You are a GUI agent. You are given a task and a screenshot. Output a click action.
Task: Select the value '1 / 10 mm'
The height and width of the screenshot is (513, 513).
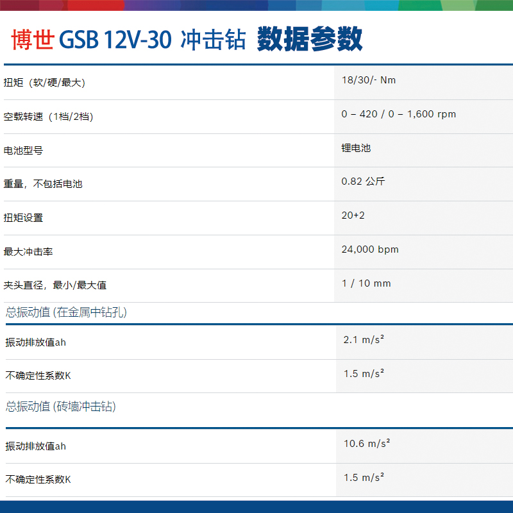pyautogui.click(x=366, y=283)
